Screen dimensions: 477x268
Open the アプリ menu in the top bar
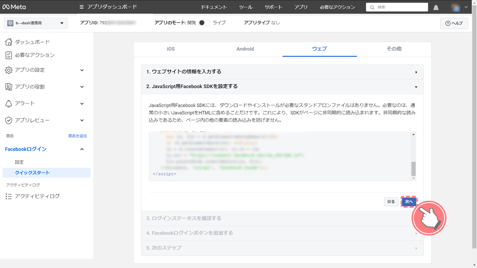(301, 7)
